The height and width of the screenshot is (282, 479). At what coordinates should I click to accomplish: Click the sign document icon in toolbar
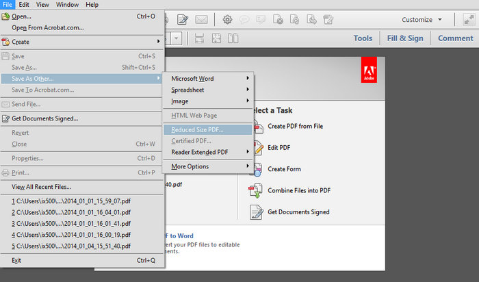tap(183, 20)
